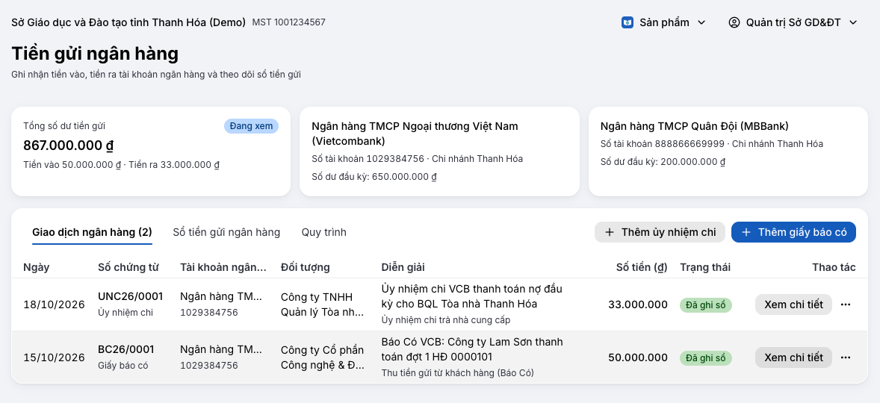The image size is (880, 403).
Task: Click the Trạng thái column header
Action: point(705,267)
